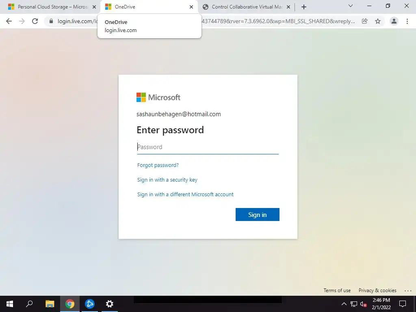The height and width of the screenshot is (312, 416).
Task: Show hidden system tray icons
Action: (x=344, y=304)
